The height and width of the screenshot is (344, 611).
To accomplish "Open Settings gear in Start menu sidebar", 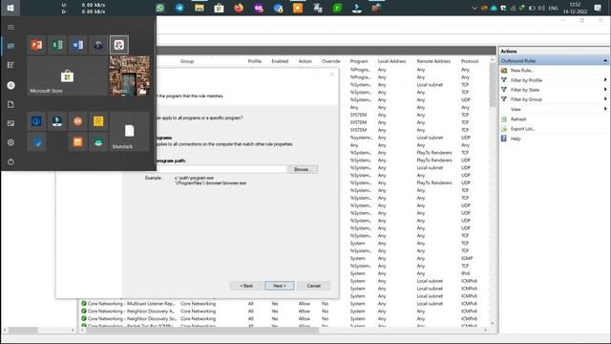I will [11, 142].
